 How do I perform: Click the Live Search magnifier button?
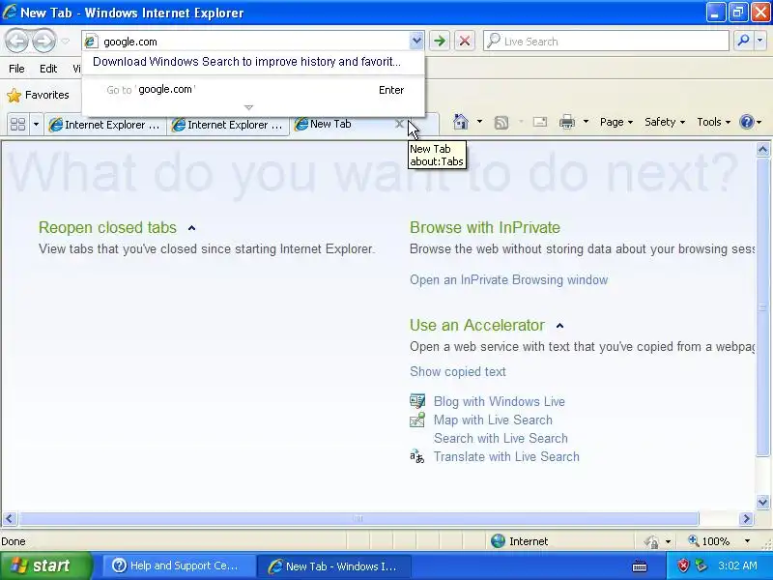pos(743,41)
